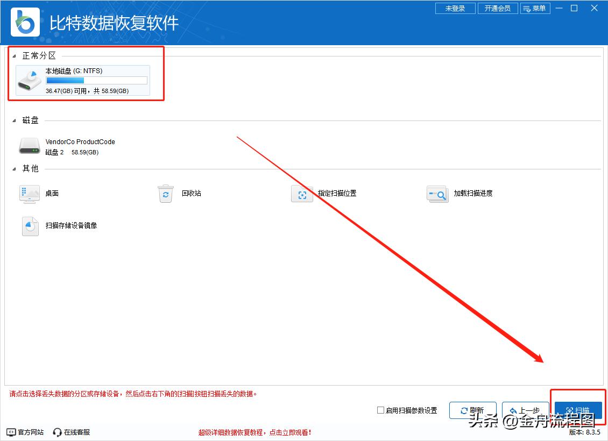Click 未登录 to log in
The image size is (608, 441).
point(455,8)
